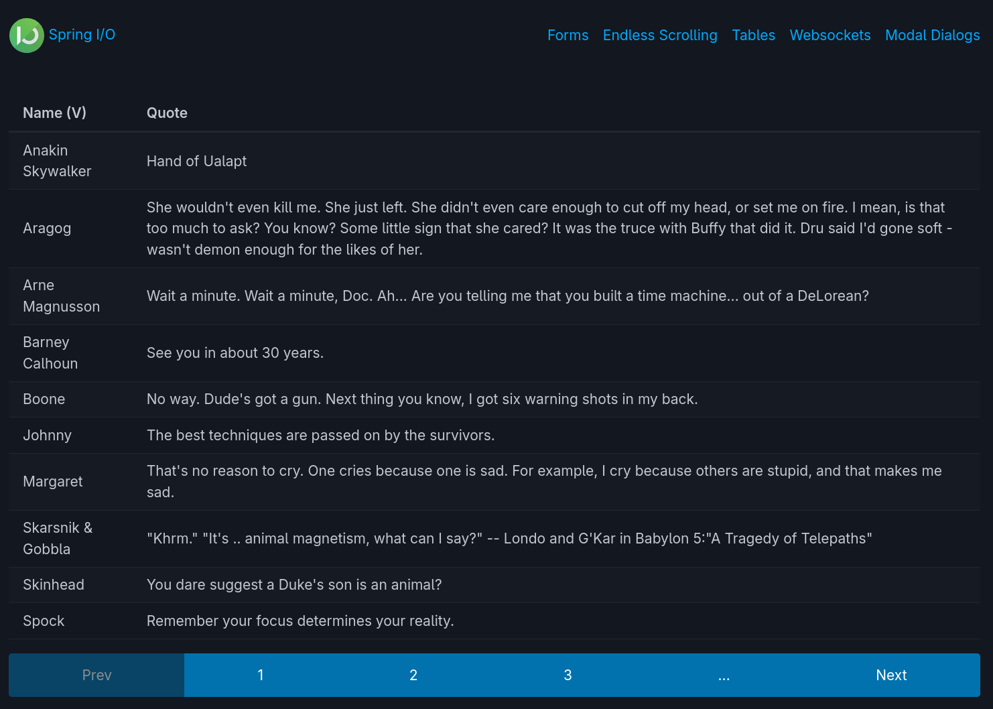Image resolution: width=993 pixels, height=709 pixels.
Task: Click the Aragog name cell
Action: coord(47,229)
